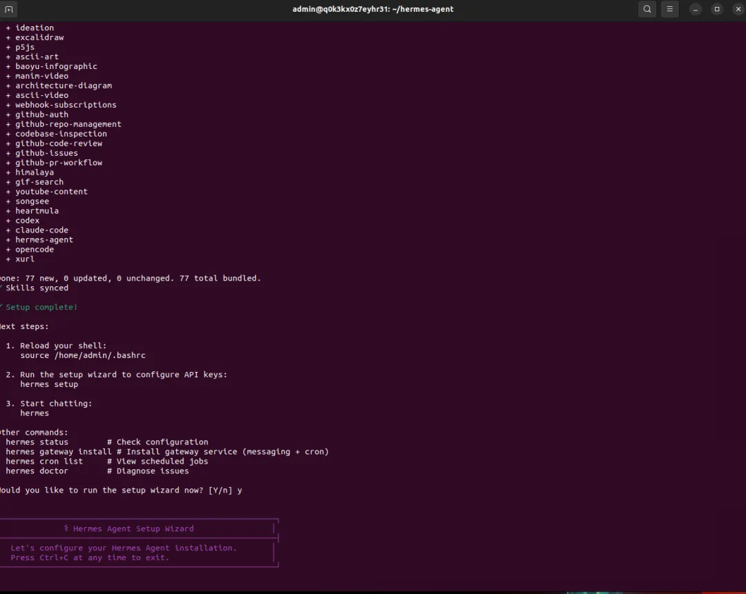Select the 'manim-video' line
746x594 pixels.
37,76
